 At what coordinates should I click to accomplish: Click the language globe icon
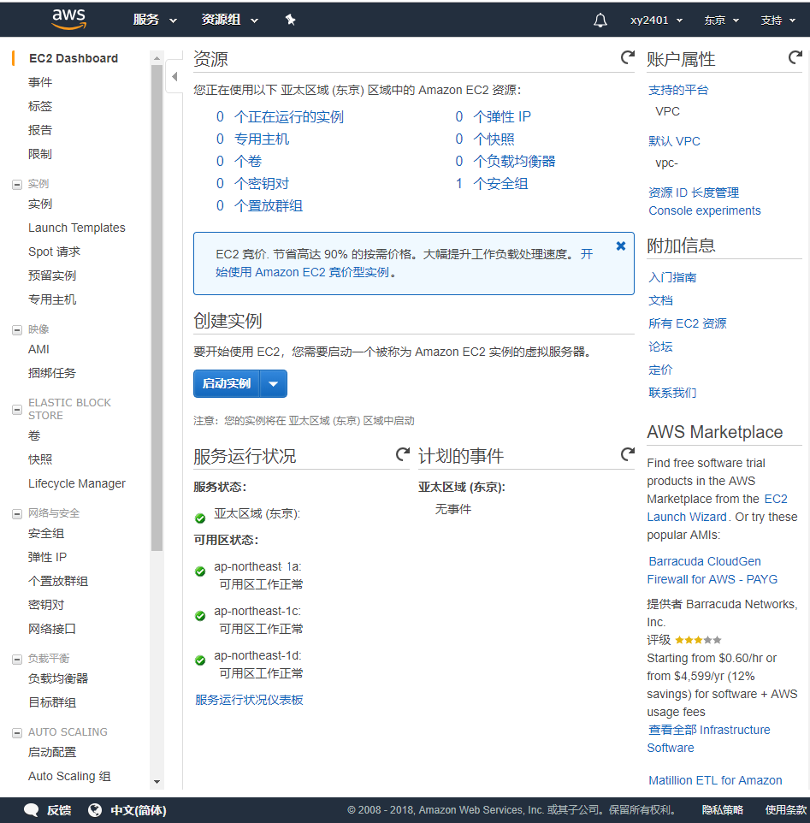coord(95,810)
